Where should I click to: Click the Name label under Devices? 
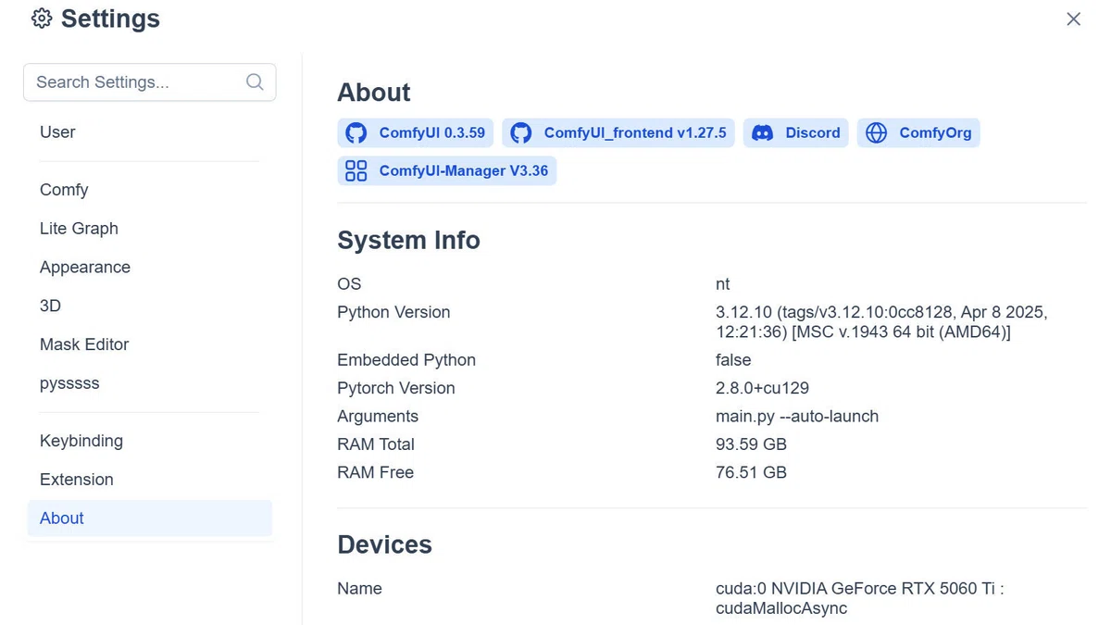[x=359, y=589]
